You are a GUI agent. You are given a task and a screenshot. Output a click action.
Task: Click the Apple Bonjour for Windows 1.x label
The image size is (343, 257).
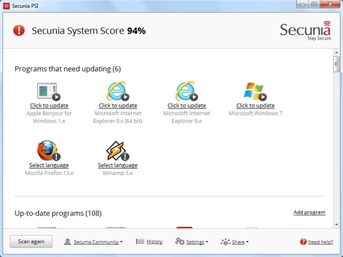point(49,117)
